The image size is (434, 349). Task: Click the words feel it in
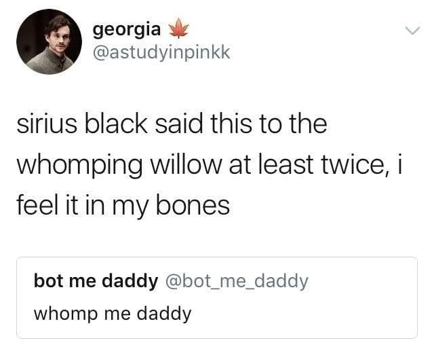tap(61, 205)
